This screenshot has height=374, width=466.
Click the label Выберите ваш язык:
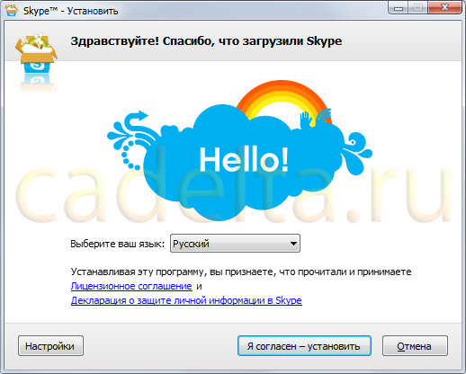coord(118,244)
